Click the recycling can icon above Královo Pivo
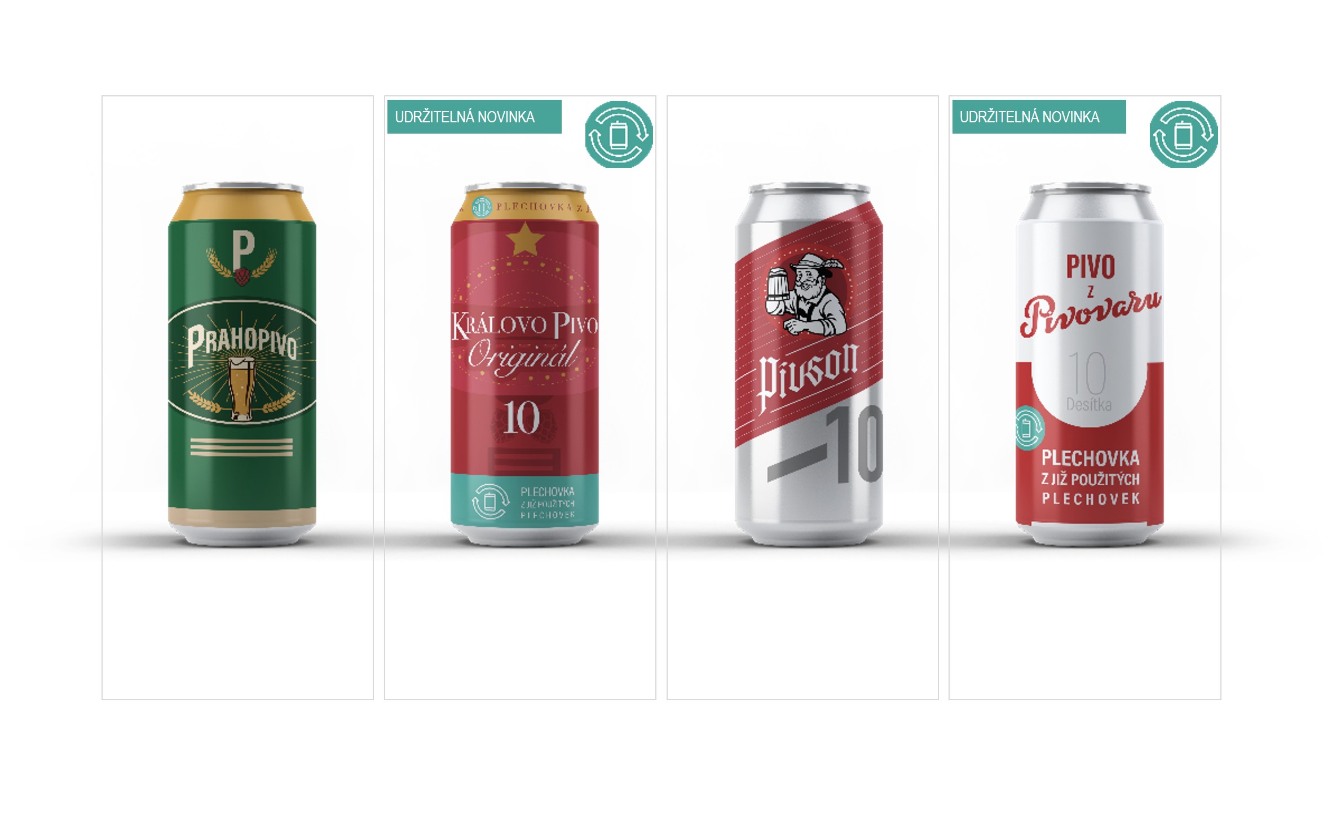This screenshot has height=827, width=1323. coord(619,134)
